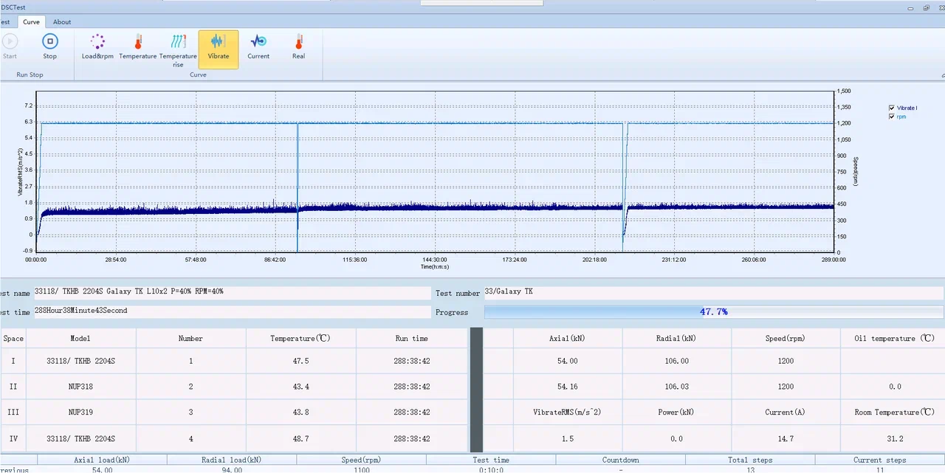This screenshot has width=945, height=473.
Task: Show the Temperature curve
Action: point(138,42)
